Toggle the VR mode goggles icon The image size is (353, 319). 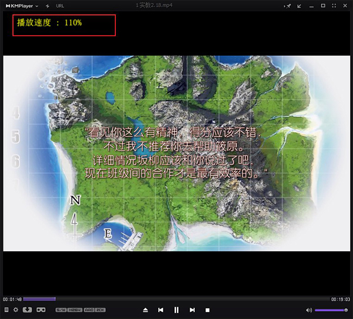(41, 310)
